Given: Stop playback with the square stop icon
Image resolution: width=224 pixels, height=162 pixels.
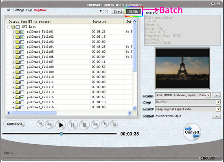Looking at the screenshot, I should point(84,125).
